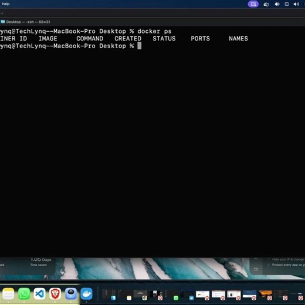
Task: Click the 'PORTS' column header in output
Action: pos(200,39)
